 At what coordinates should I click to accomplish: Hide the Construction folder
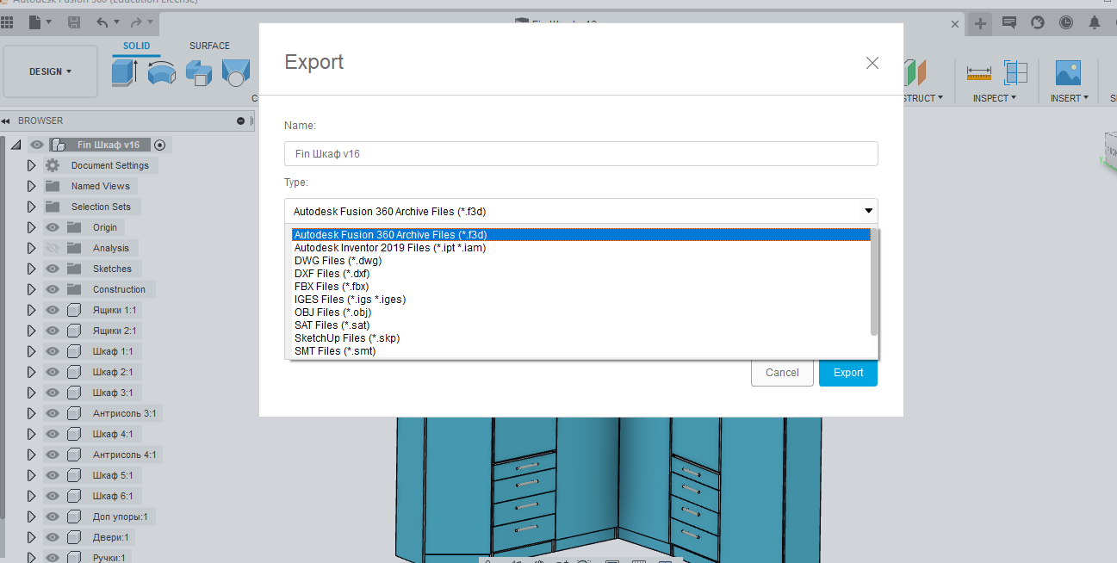pos(53,289)
